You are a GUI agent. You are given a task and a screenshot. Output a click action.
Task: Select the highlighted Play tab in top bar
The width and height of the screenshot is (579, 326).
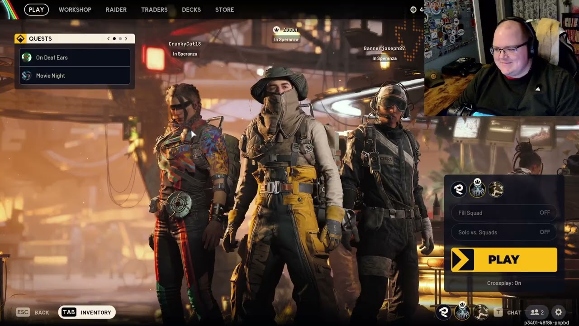(36, 10)
